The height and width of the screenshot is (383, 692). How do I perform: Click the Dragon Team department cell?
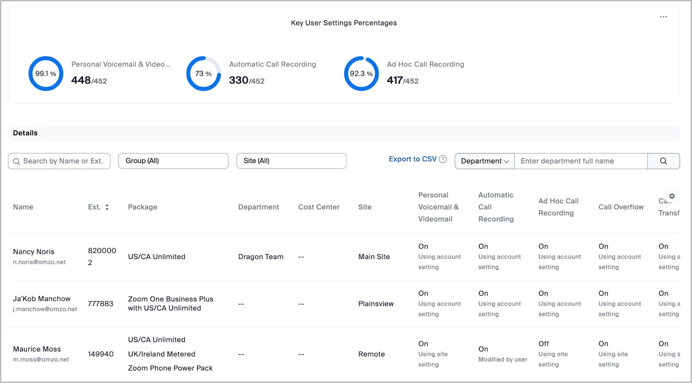point(261,257)
